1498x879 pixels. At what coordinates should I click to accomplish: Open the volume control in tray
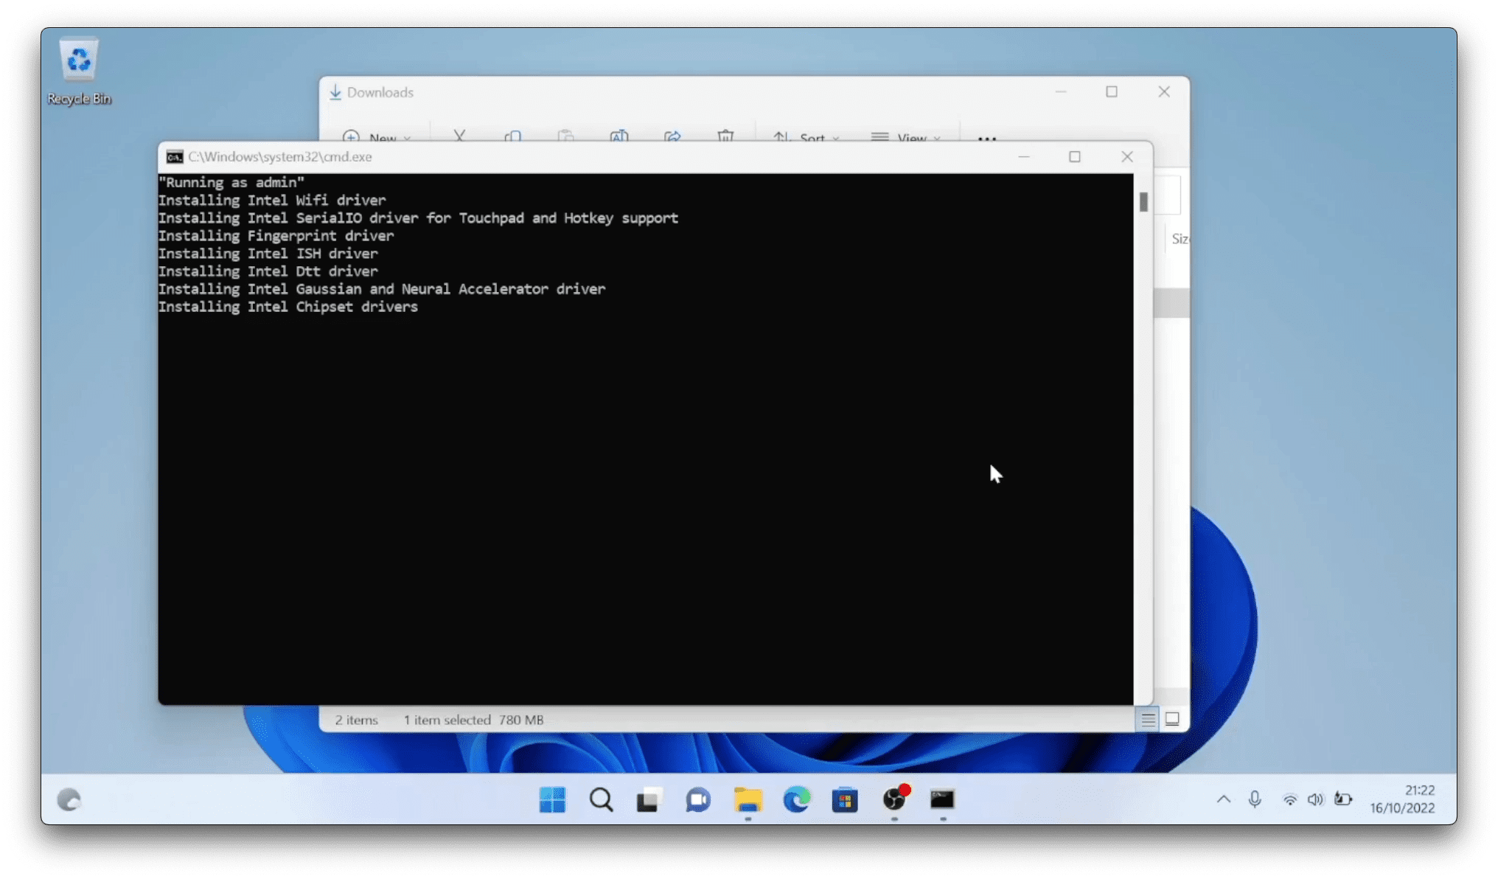tap(1316, 799)
